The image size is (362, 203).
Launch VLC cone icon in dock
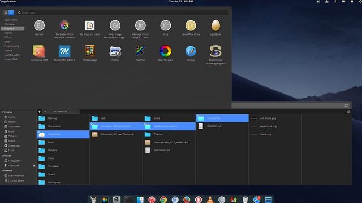click(x=210, y=200)
